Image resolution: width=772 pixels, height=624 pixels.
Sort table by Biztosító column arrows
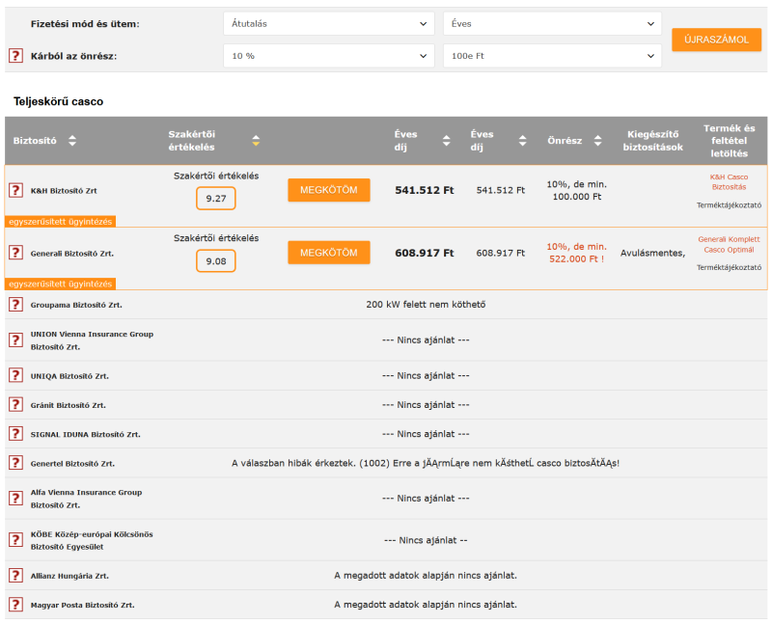click(72, 140)
